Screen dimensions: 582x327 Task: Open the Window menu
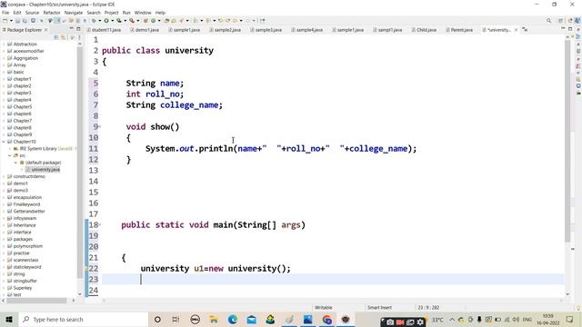(143, 13)
